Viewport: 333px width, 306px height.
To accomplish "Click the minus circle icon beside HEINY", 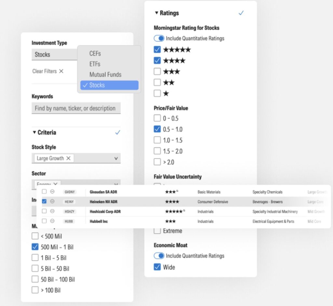I will click(x=52, y=202).
